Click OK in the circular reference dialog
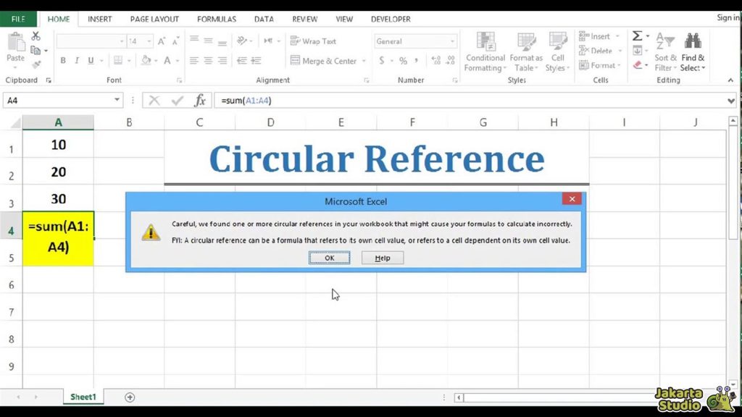This screenshot has width=742, height=417. tap(330, 258)
